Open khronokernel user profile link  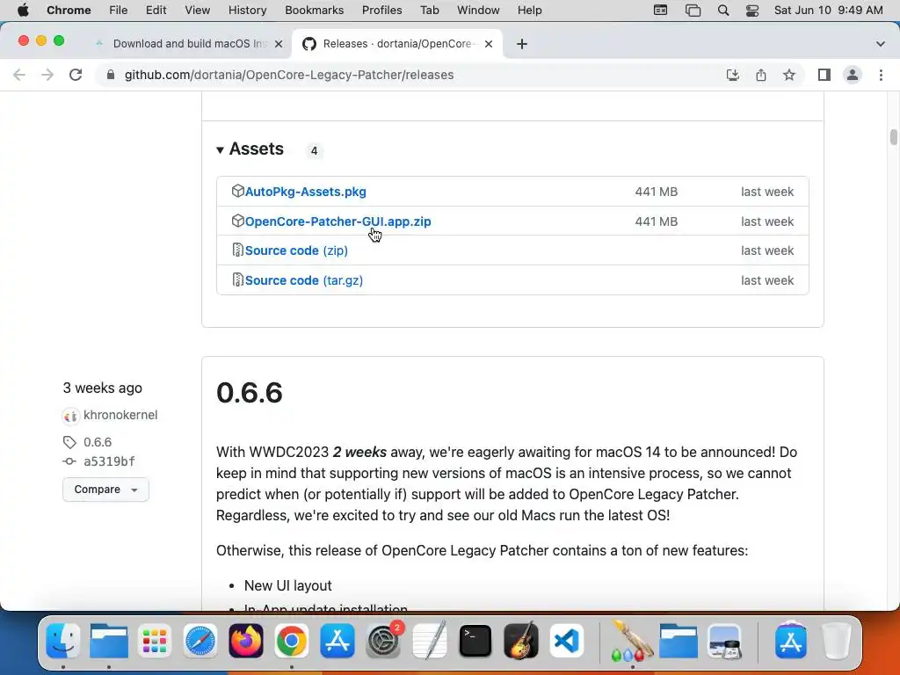(120, 415)
